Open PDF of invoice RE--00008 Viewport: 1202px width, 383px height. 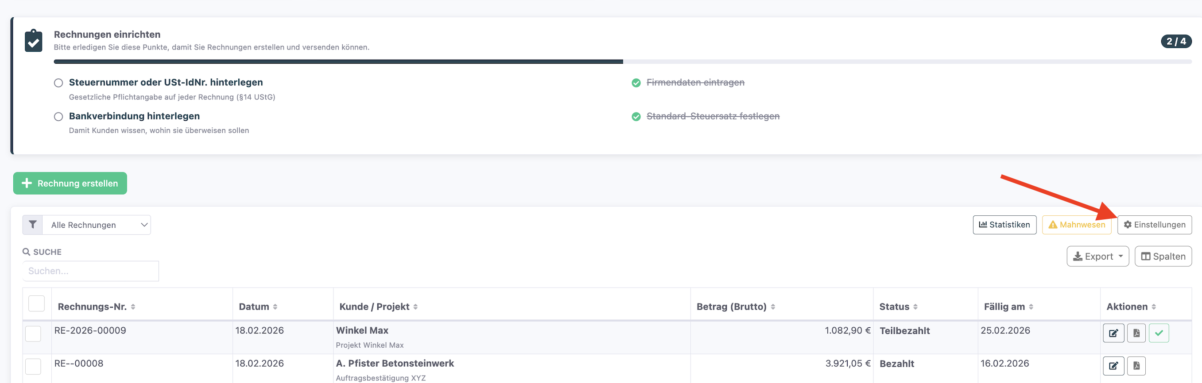click(1136, 366)
